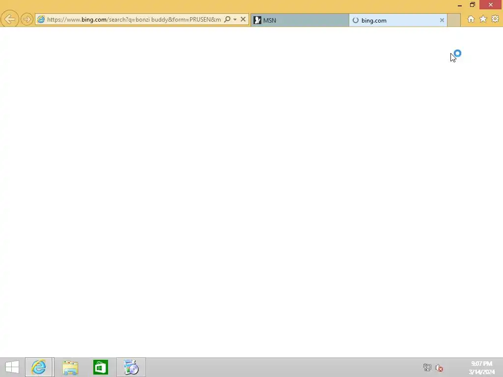Launch the Windows Store taskbar icon
The width and height of the screenshot is (503, 377).
point(100,367)
